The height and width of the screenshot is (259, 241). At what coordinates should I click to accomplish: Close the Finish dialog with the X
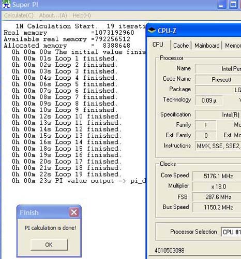[74, 212]
